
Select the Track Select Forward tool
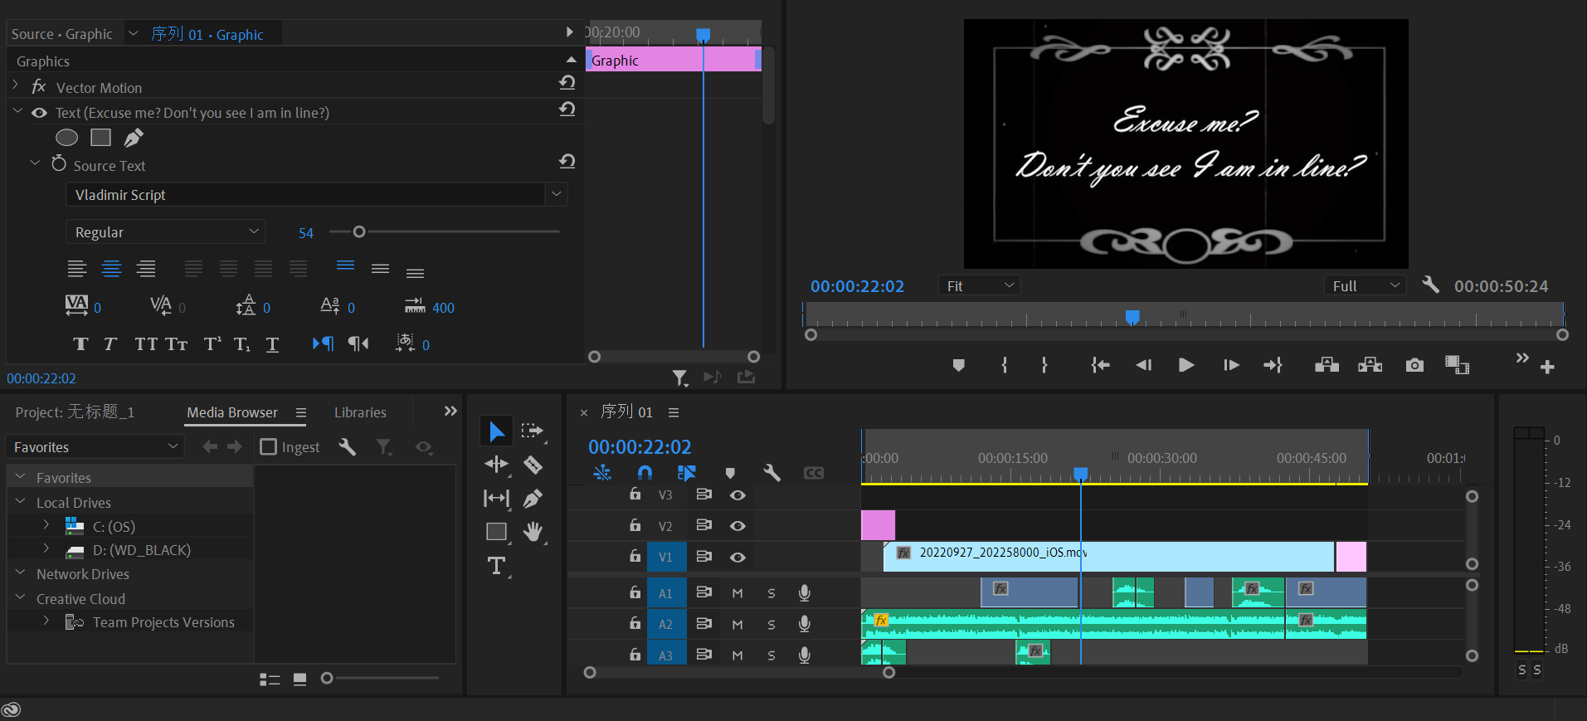pyautogui.click(x=533, y=431)
